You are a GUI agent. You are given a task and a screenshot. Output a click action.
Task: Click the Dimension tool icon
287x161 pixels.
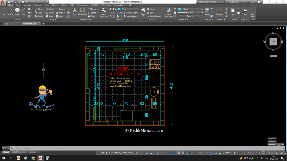pos(82,11)
